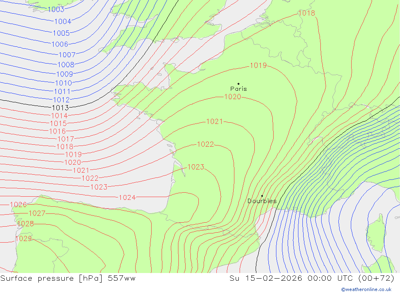Select the Paris city name label

tap(238, 89)
